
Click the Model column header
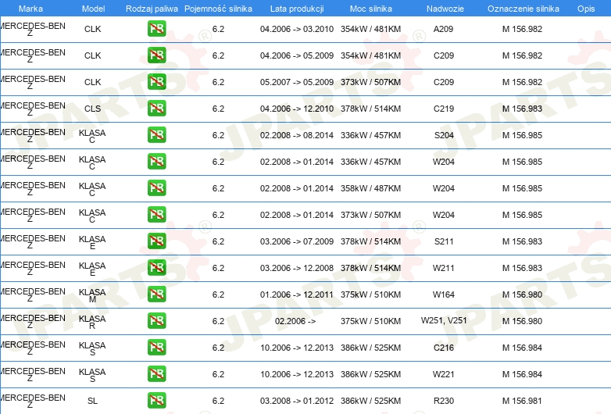coord(93,9)
